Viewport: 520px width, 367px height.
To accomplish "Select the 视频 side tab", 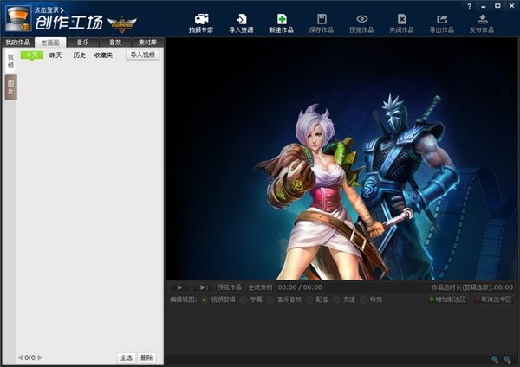I will (x=10, y=61).
